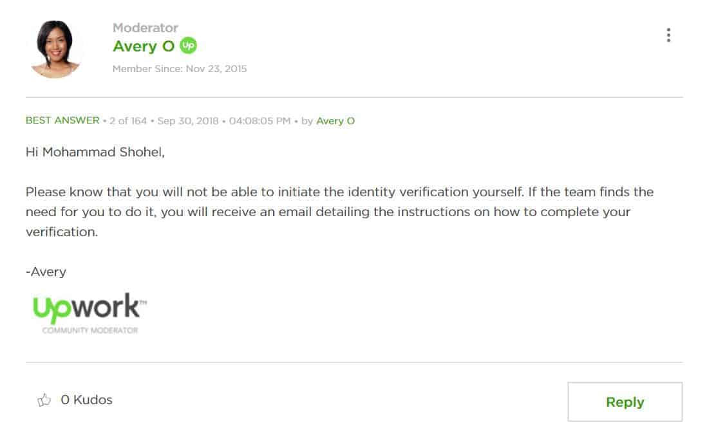The image size is (707, 444).
Task: Click the BEST ANSWER label
Action: tap(62, 120)
